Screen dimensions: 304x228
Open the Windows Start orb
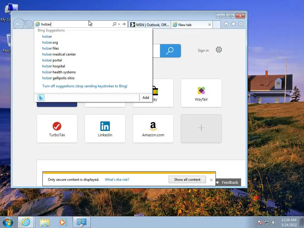pos(8,222)
